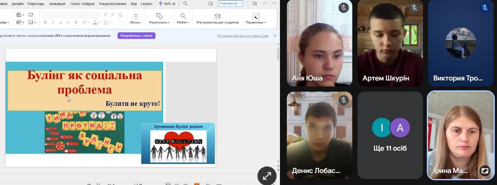Screen dimensions: 497x185
Task: Click the WPS AI sparkle button
Action: (167, 3)
